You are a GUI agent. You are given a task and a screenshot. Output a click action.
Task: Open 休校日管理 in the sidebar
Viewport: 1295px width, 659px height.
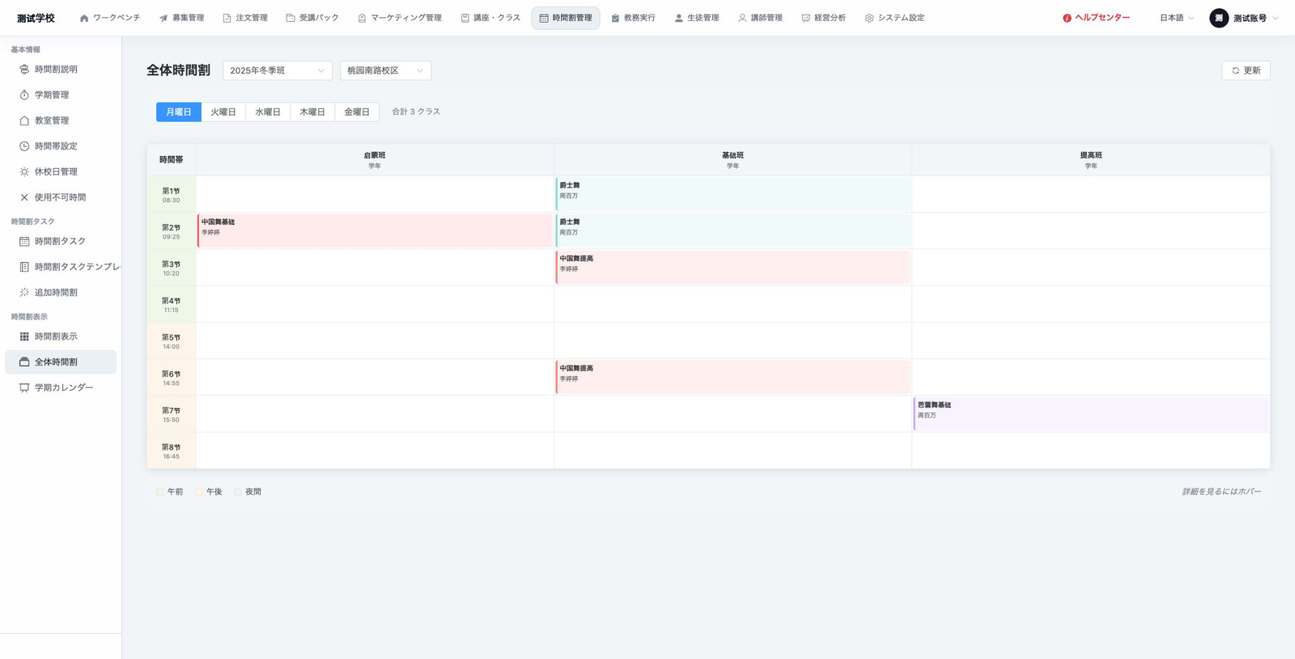point(61,171)
